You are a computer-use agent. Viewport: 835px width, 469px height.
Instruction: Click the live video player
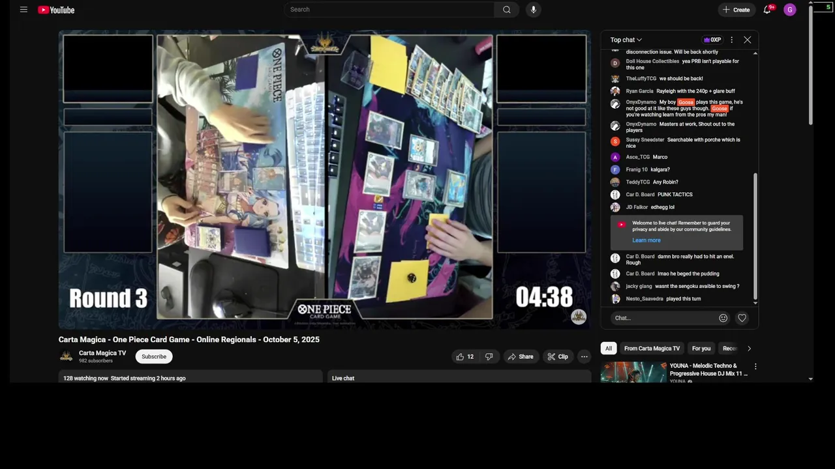pyautogui.click(x=325, y=179)
